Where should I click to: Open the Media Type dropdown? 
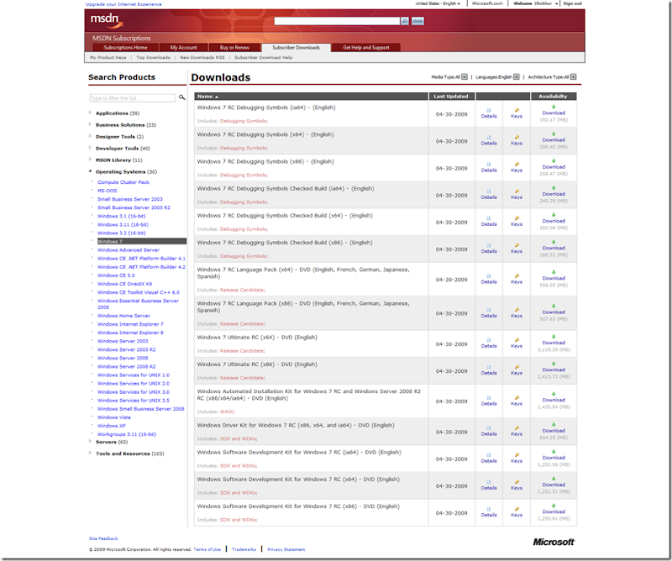(x=465, y=77)
